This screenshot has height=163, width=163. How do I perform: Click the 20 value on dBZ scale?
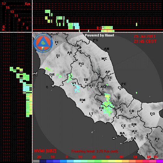[94, 157]
